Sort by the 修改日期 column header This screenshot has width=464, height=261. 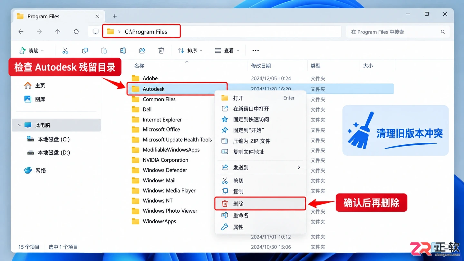click(261, 66)
